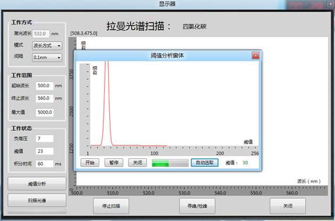Click the 工作范围 group heading

(x=22, y=75)
